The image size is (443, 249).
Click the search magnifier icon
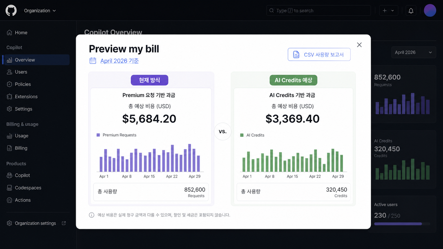pos(272,11)
